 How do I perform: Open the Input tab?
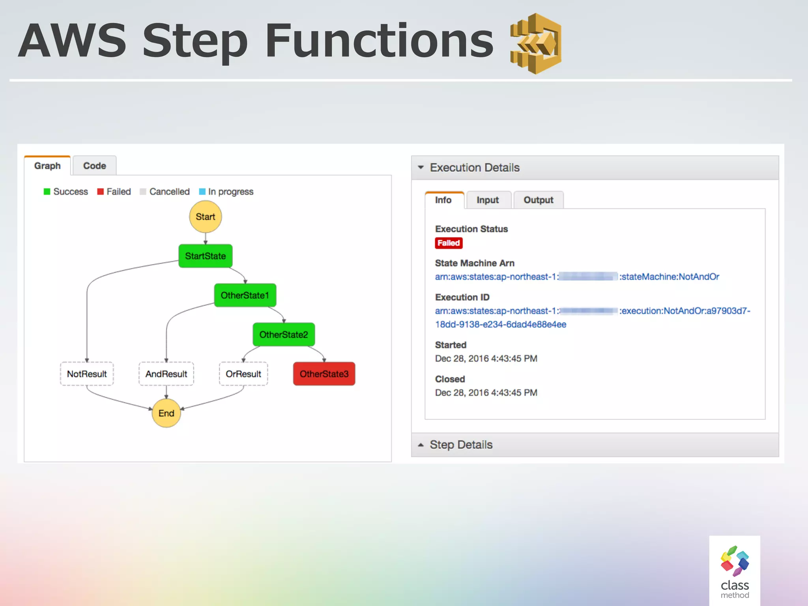click(x=488, y=200)
